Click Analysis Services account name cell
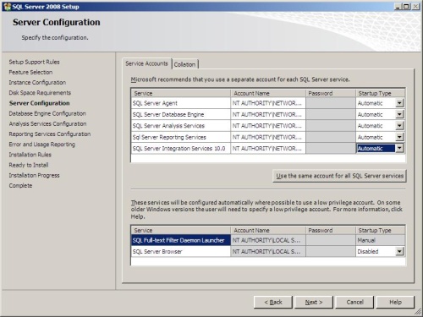 coord(268,126)
